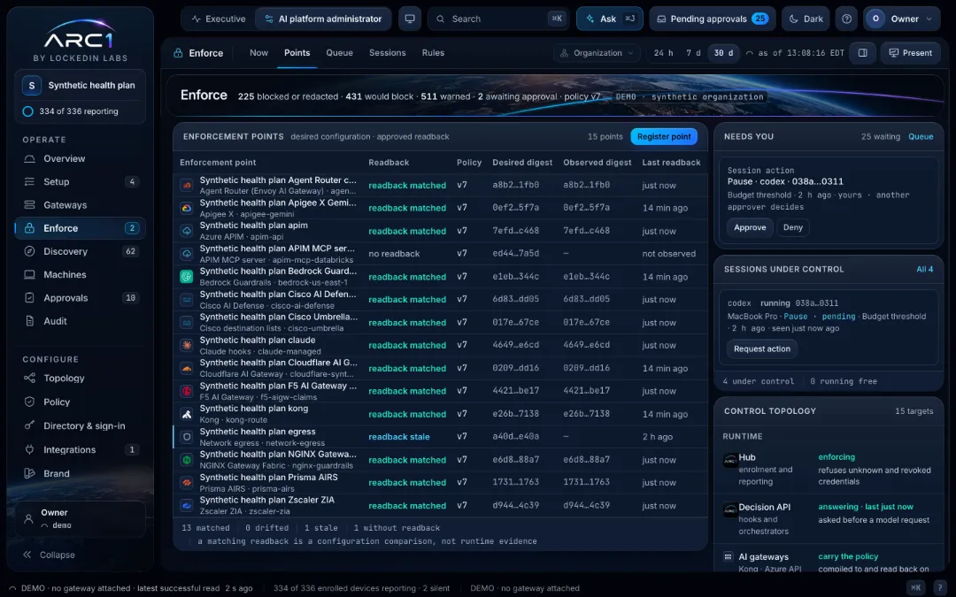The image size is (956, 597).
Task: Switch to the Now tab
Action: (x=258, y=53)
